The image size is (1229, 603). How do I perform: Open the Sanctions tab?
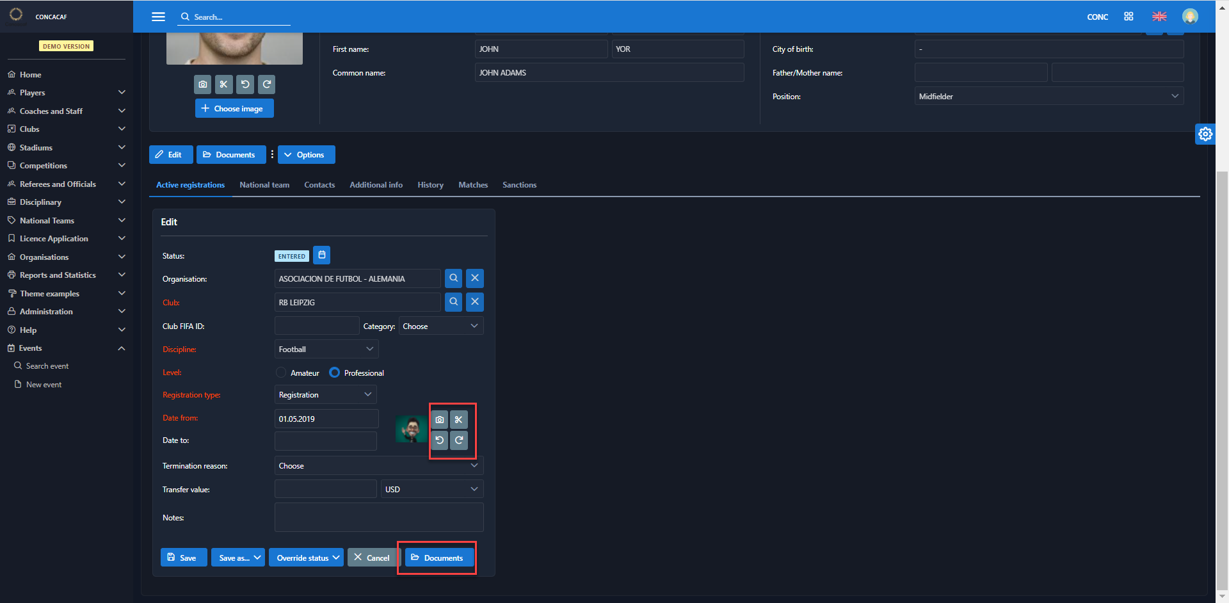[x=519, y=185]
